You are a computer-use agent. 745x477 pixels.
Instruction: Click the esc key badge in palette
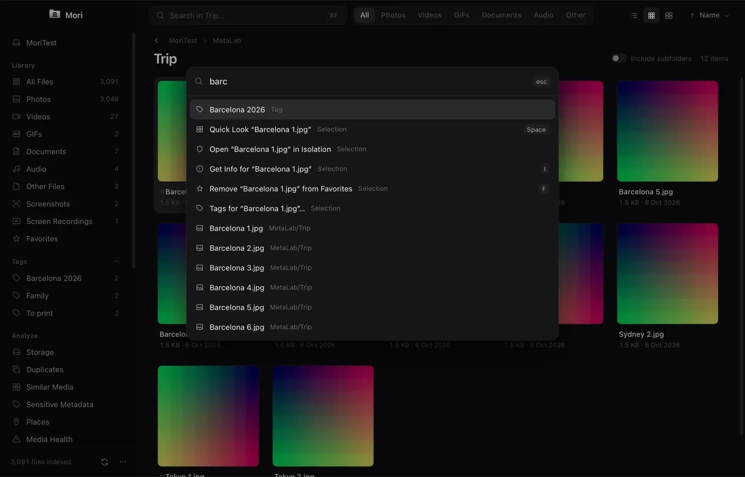click(541, 81)
